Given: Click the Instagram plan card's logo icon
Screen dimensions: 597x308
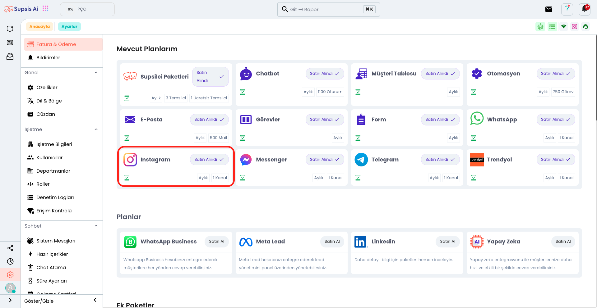Looking at the screenshot, I should [x=130, y=160].
